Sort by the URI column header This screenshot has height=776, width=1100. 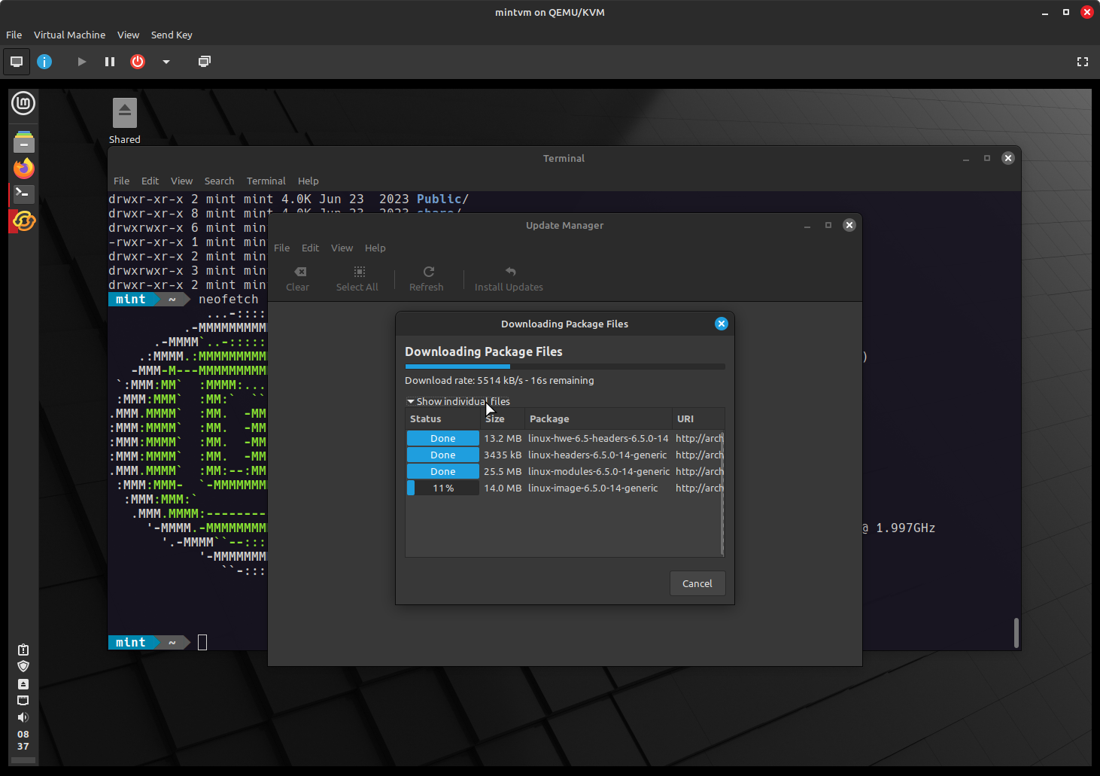[698, 418]
